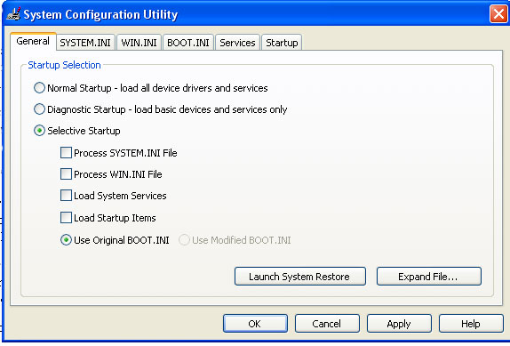Toggle Load System Services checkbox
The height and width of the screenshot is (346, 510).
point(66,196)
